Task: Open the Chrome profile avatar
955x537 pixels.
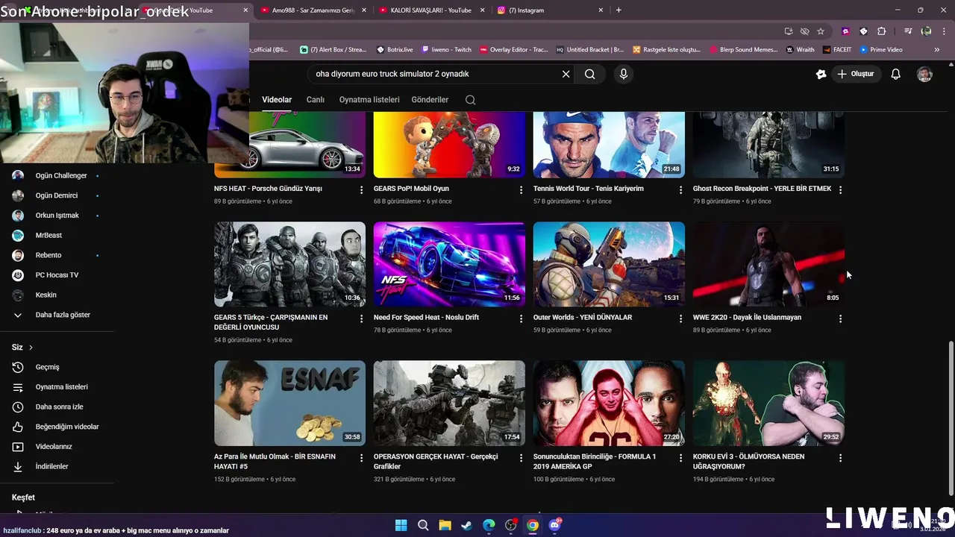Action: [x=926, y=31]
